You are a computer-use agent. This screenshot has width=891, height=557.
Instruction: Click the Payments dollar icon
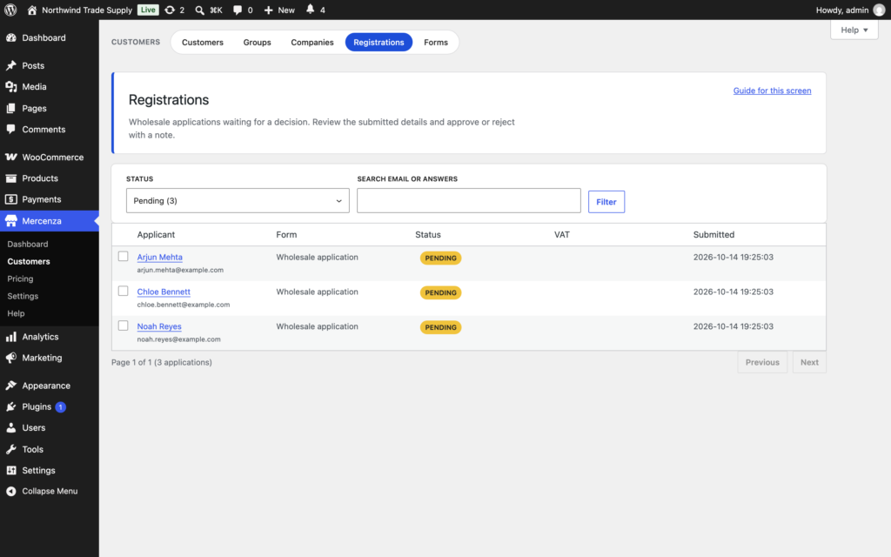click(x=10, y=199)
